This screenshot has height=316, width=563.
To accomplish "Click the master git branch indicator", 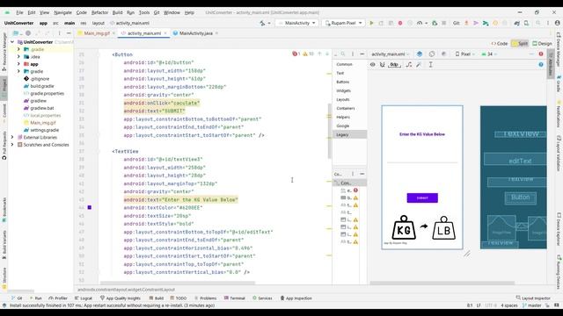I will (531, 305).
